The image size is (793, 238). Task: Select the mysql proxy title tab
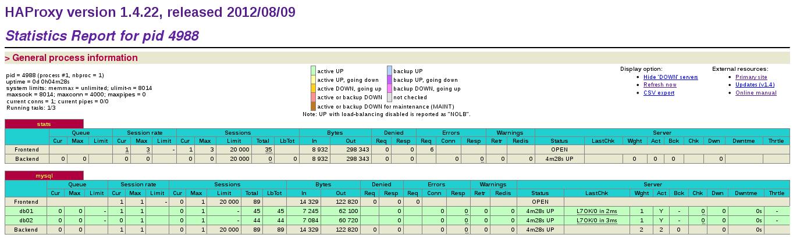[44, 175]
